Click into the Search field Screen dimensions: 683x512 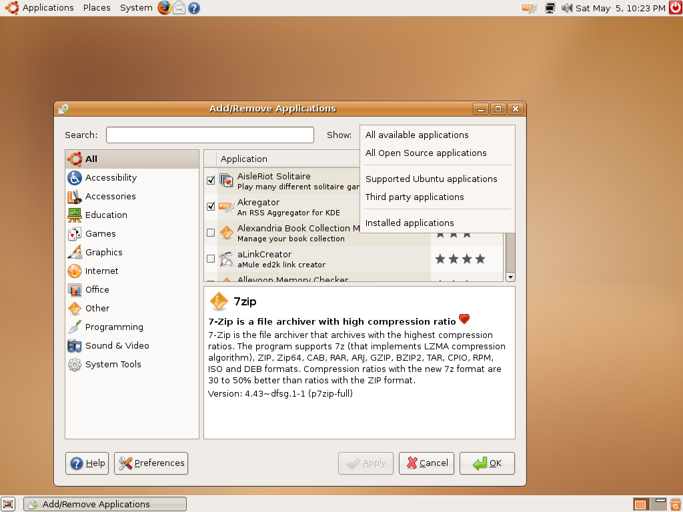(210, 135)
